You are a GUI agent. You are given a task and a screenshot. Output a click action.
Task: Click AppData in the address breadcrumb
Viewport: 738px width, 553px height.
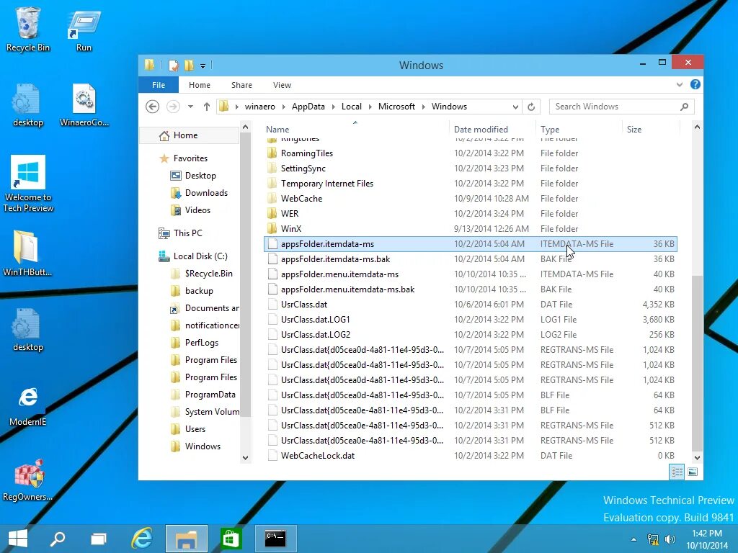308,107
